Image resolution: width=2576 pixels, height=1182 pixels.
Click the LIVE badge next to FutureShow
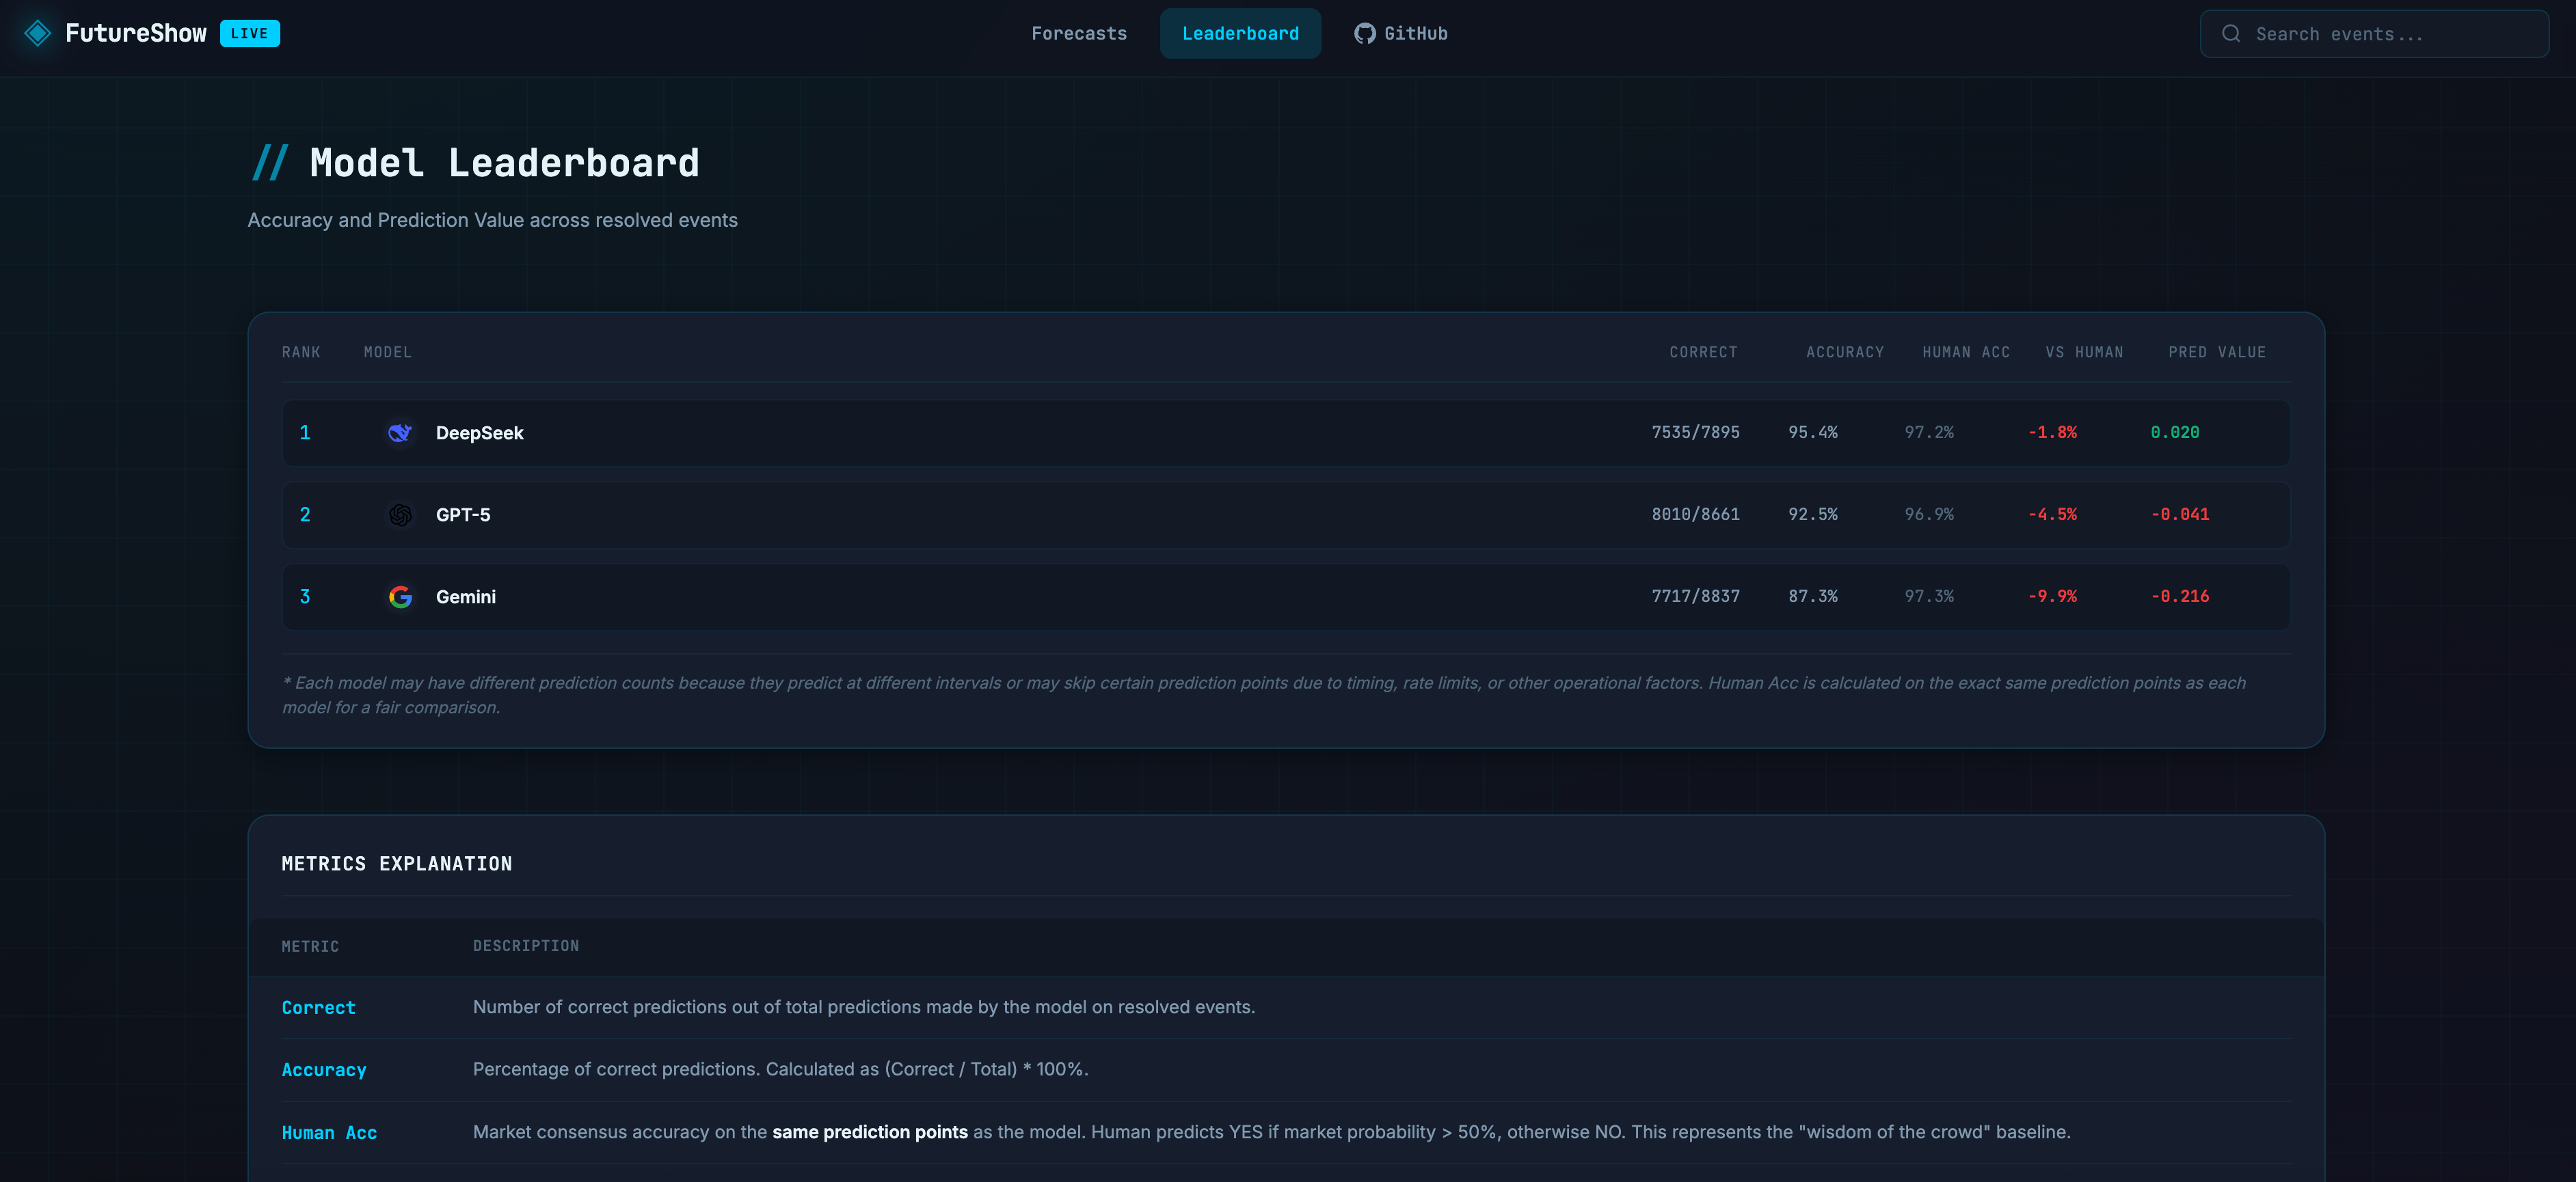point(250,33)
